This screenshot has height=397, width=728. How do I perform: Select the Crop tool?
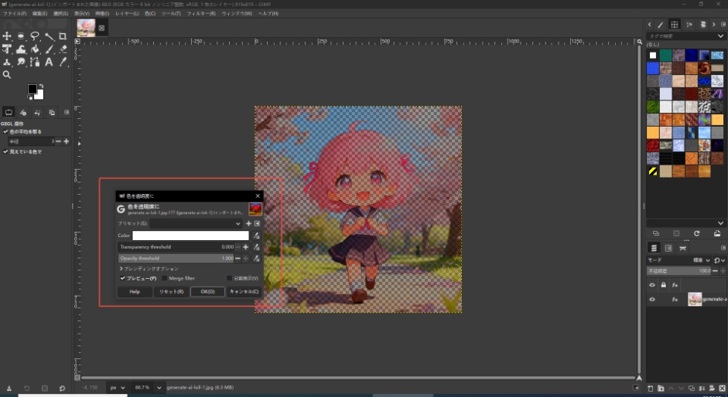coord(63,36)
